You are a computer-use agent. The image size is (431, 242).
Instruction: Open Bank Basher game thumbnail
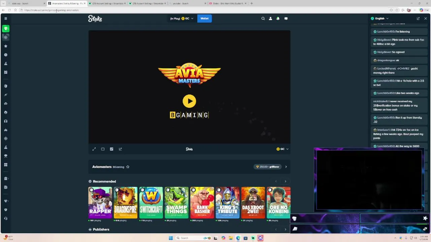tap(202, 203)
